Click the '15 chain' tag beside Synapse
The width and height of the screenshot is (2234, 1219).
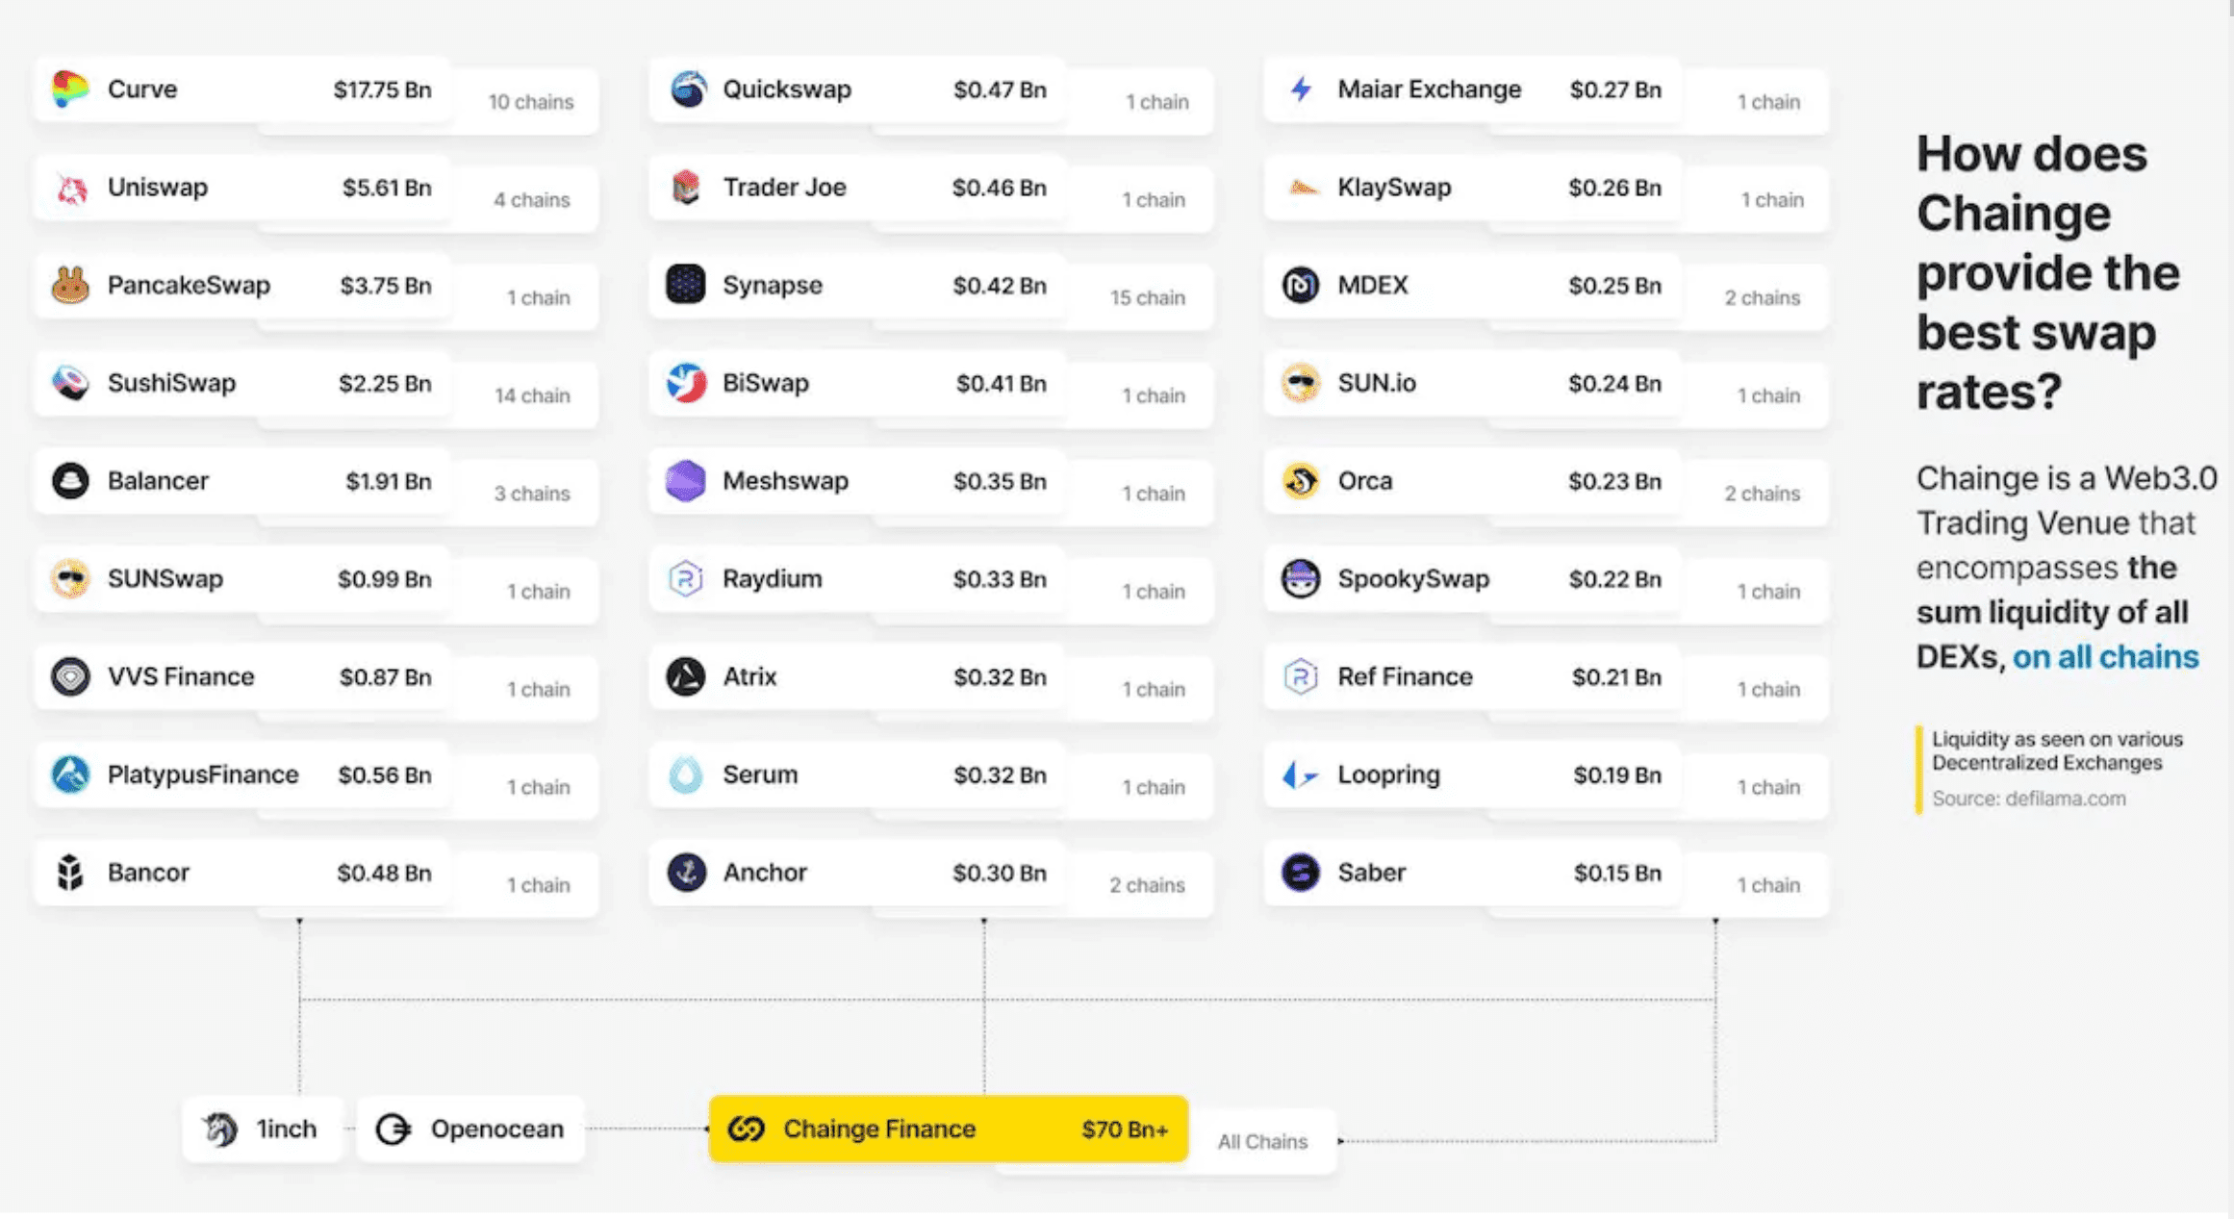(x=1147, y=298)
